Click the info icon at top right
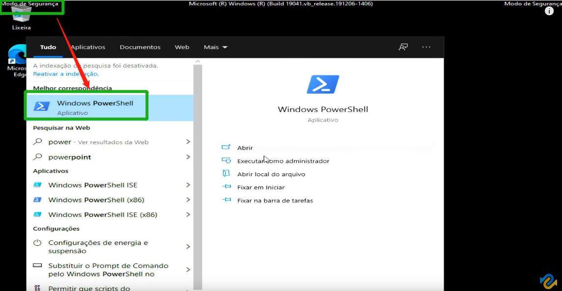 click(549, 11)
